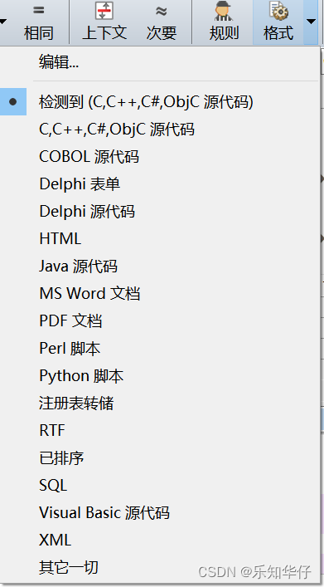This screenshot has height=587, width=324.
Task: Select Delphi 表单 format
Action: tap(80, 183)
